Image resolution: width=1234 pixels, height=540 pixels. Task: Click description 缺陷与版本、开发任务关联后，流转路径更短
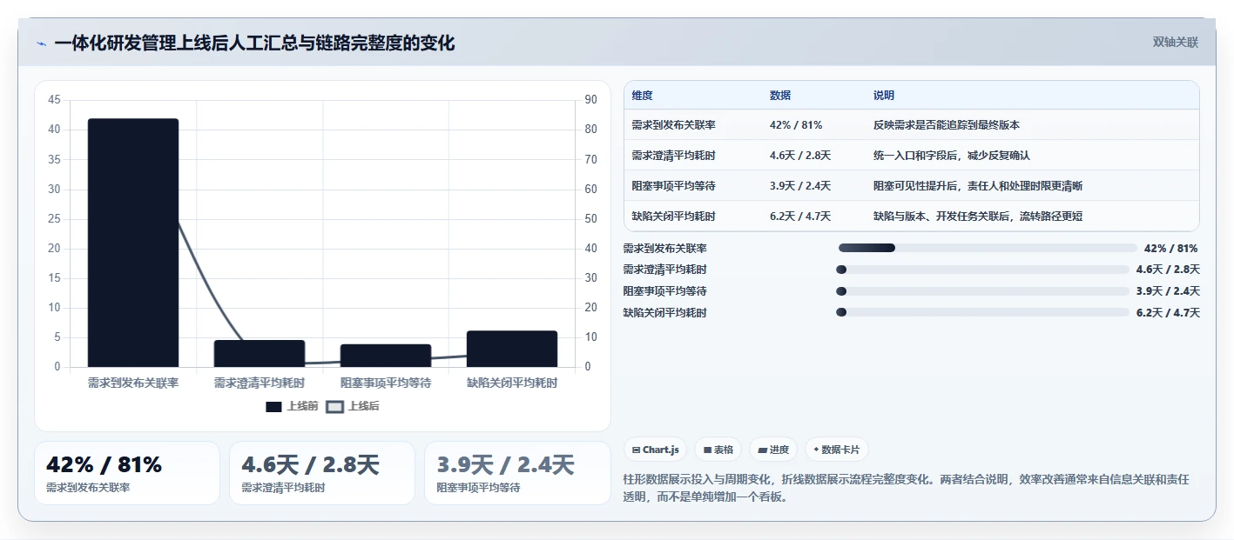(978, 217)
